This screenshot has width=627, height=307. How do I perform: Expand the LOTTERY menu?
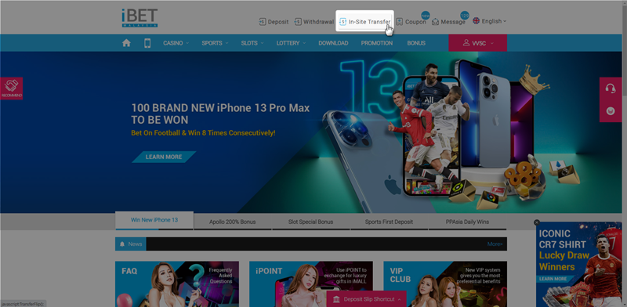tap(291, 43)
